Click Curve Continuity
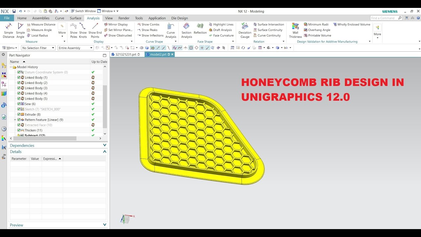Viewport: 421px width, 237px height. point(267,36)
